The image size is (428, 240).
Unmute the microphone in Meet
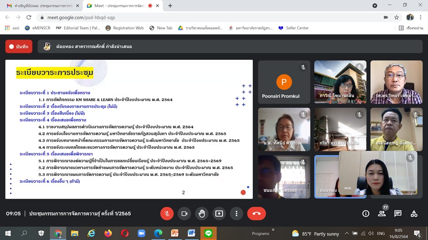167,214
